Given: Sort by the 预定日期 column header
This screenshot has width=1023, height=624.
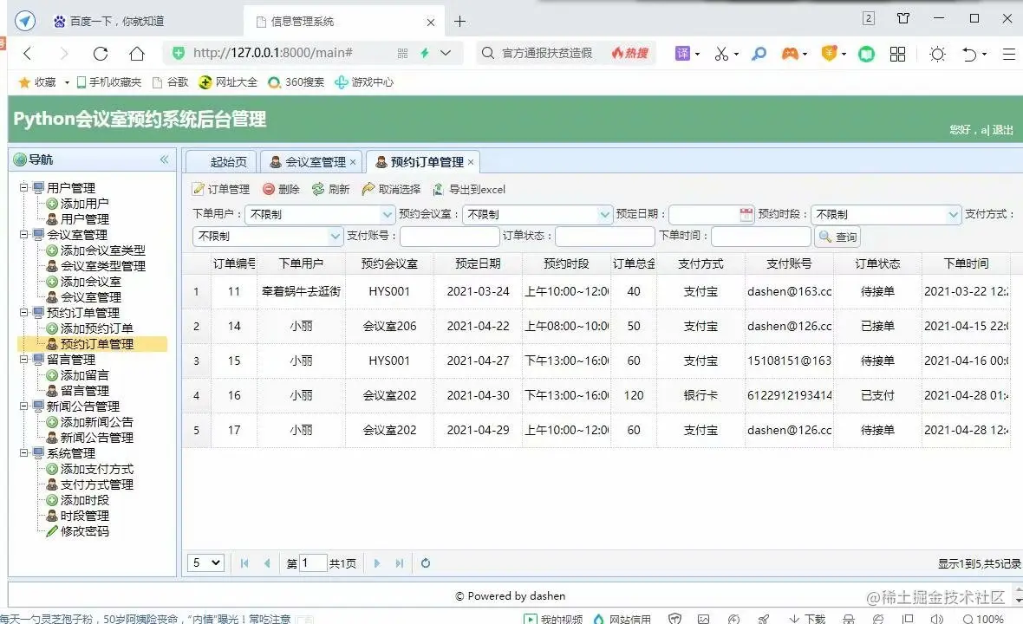Looking at the screenshot, I should point(478,263).
